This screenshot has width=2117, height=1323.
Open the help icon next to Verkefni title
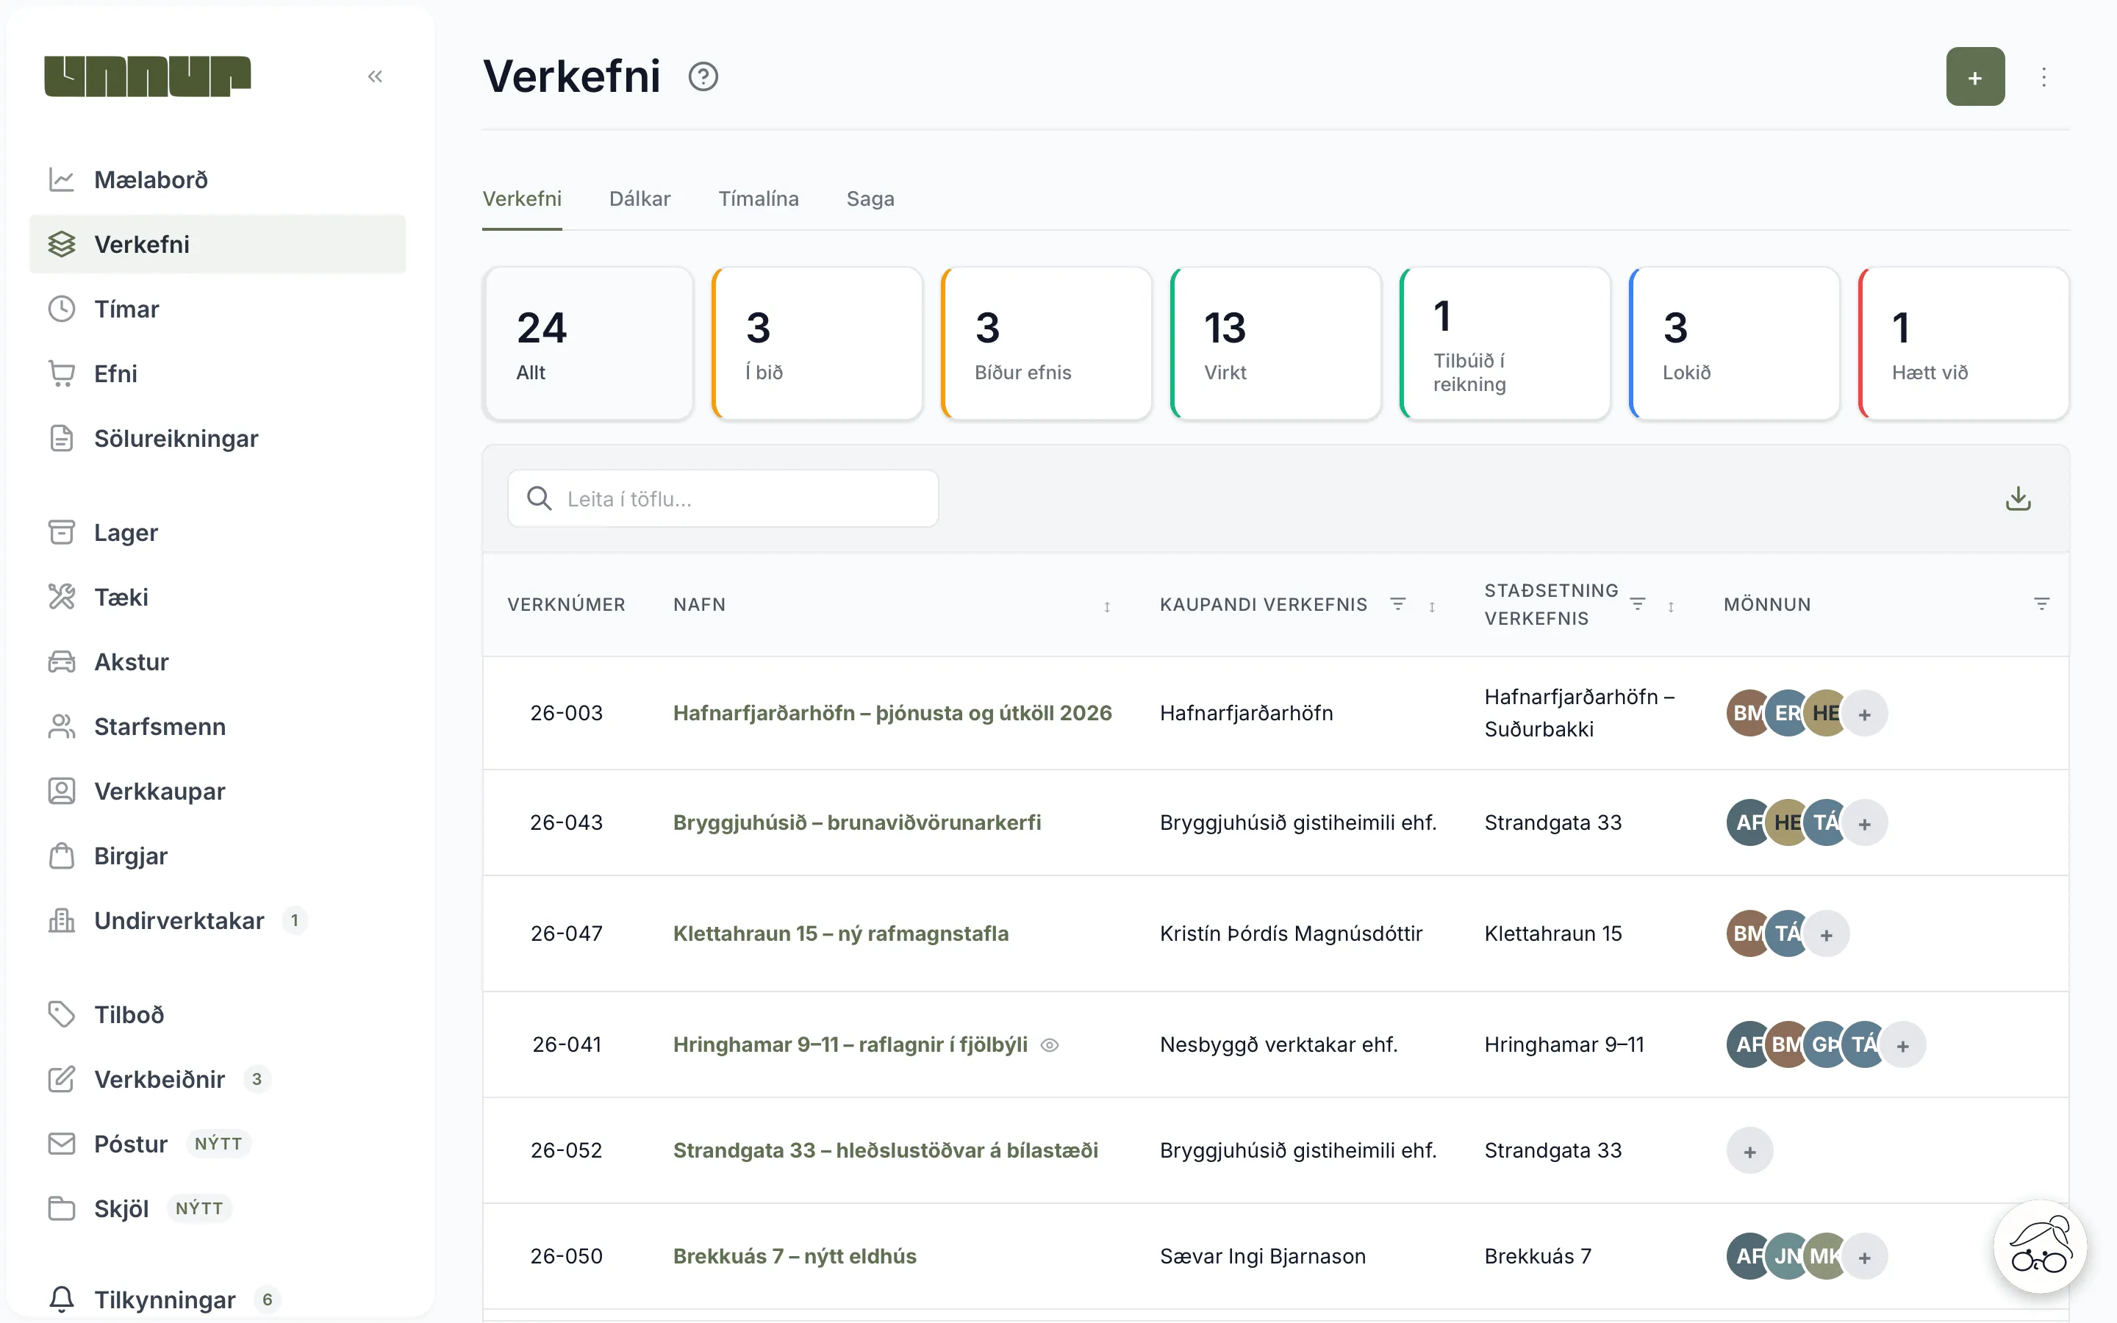click(x=703, y=77)
